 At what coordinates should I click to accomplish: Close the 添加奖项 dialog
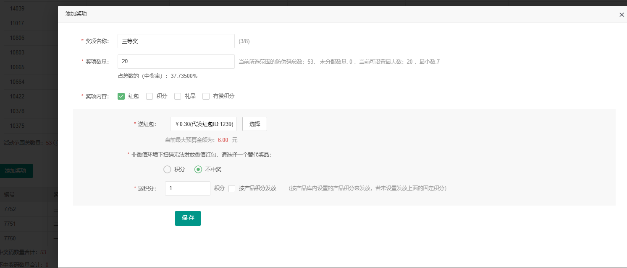coord(622,15)
